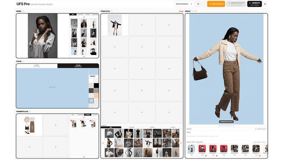Copy the result filename icon
The image size is (284, 160).
[233, 126]
